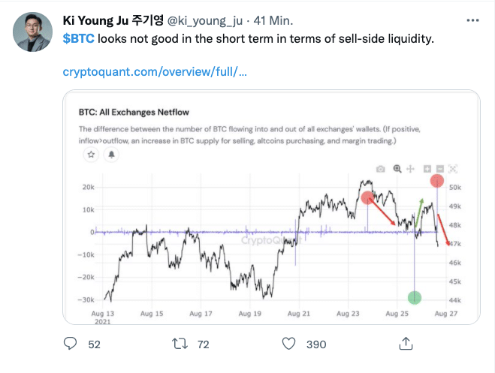Open the cryptoquant.com overview link
Viewport: 495px width, 373px height.
tap(155, 73)
